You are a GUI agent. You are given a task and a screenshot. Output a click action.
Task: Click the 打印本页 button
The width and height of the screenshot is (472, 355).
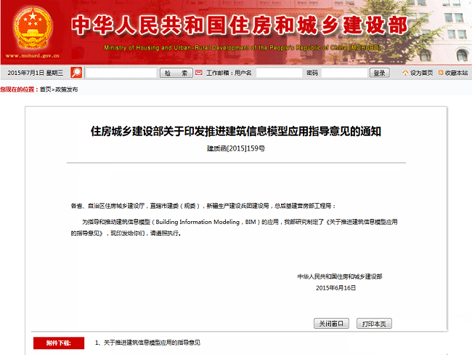click(x=374, y=324)
